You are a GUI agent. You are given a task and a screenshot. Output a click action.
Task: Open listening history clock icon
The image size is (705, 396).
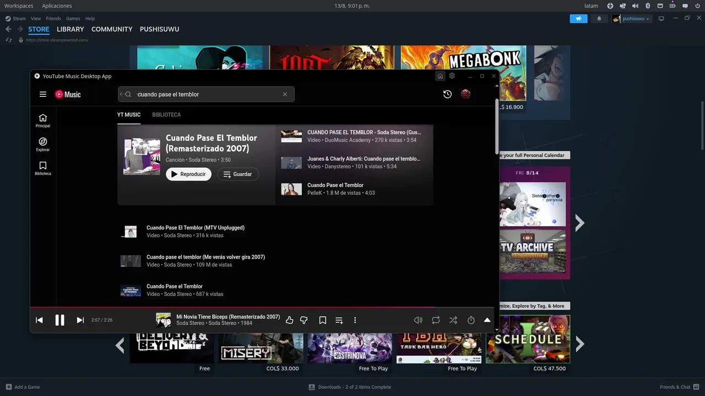[x=447, y=94]
